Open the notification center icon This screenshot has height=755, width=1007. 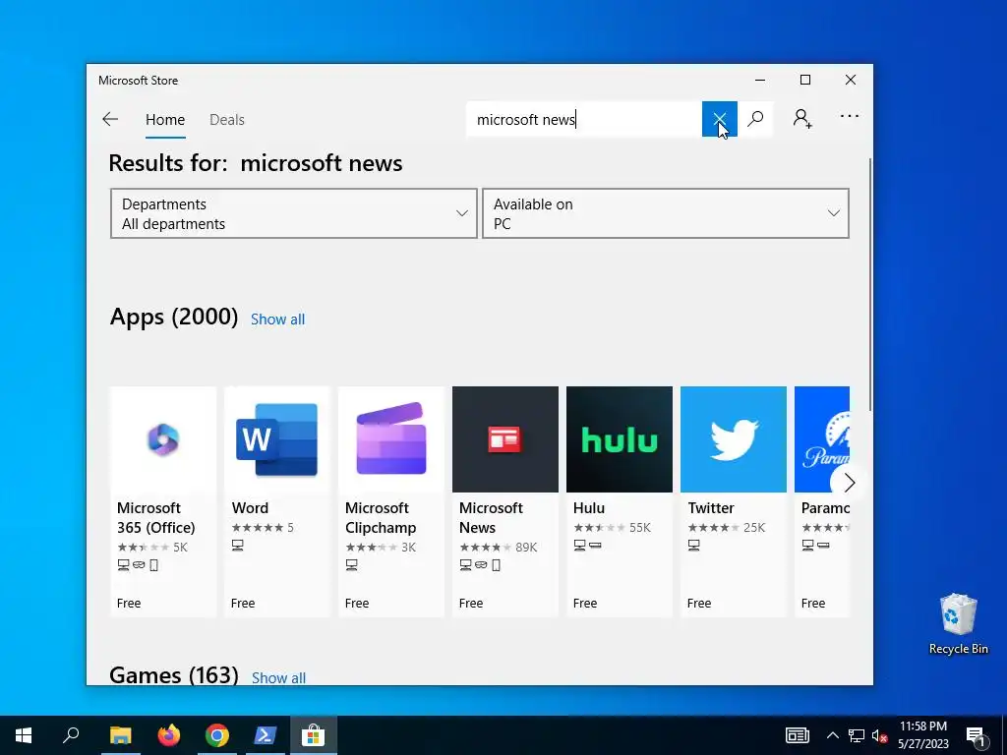[x=976, y=735]
